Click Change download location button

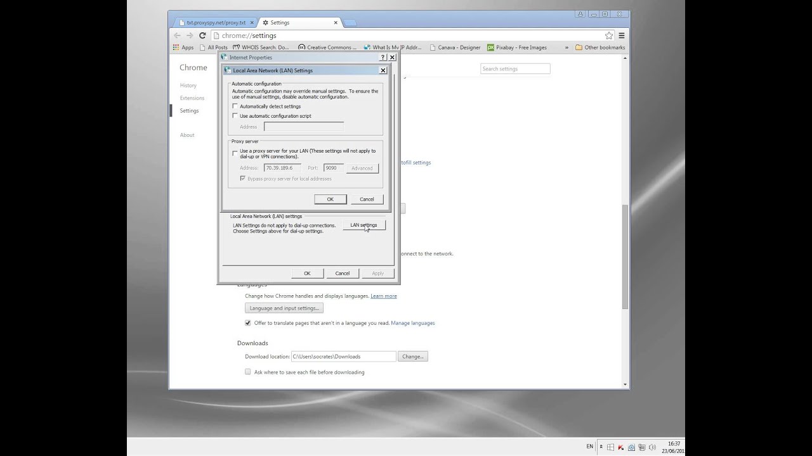(x=413, y=357)
